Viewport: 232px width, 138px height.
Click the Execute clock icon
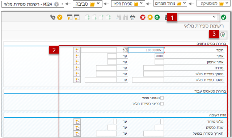(x=222, y=34)
